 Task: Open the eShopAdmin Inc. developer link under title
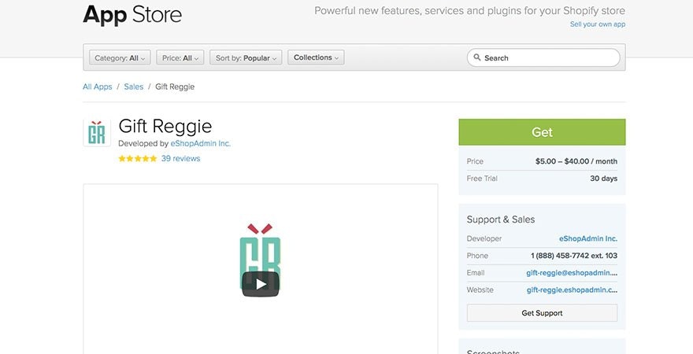(x=201, y=144)
